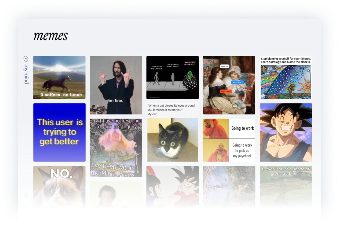
Task: View the 'Save me JPG or PDF' painting meme
Action: [229, 85]
